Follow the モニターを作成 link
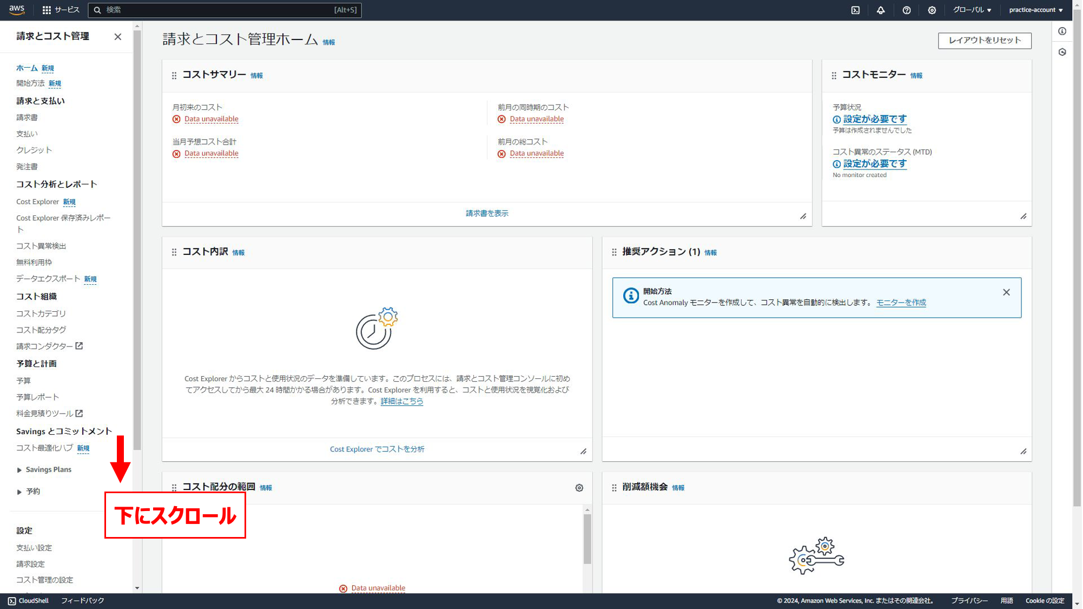Image resolution: width=1083 pixels, height=609 pixels. click(900, 303)
